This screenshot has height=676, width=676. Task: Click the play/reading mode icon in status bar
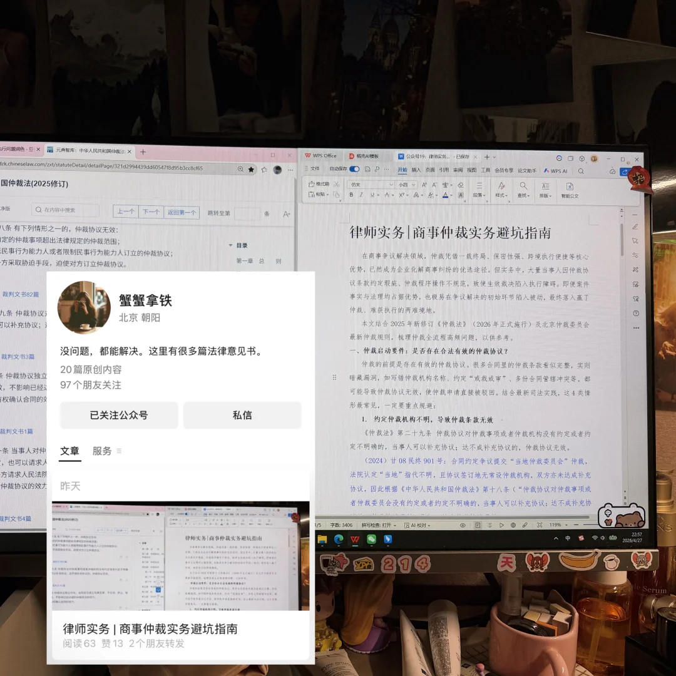pyautogui.click(x=501, y=525)
